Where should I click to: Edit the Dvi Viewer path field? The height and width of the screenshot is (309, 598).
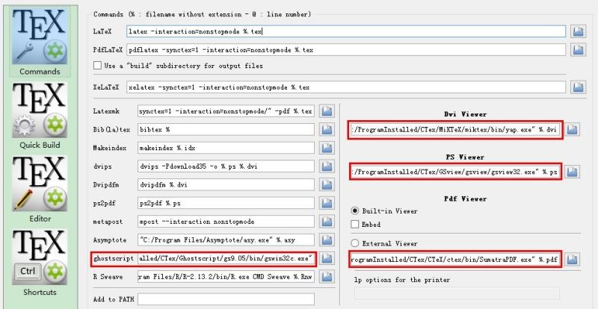455,130
